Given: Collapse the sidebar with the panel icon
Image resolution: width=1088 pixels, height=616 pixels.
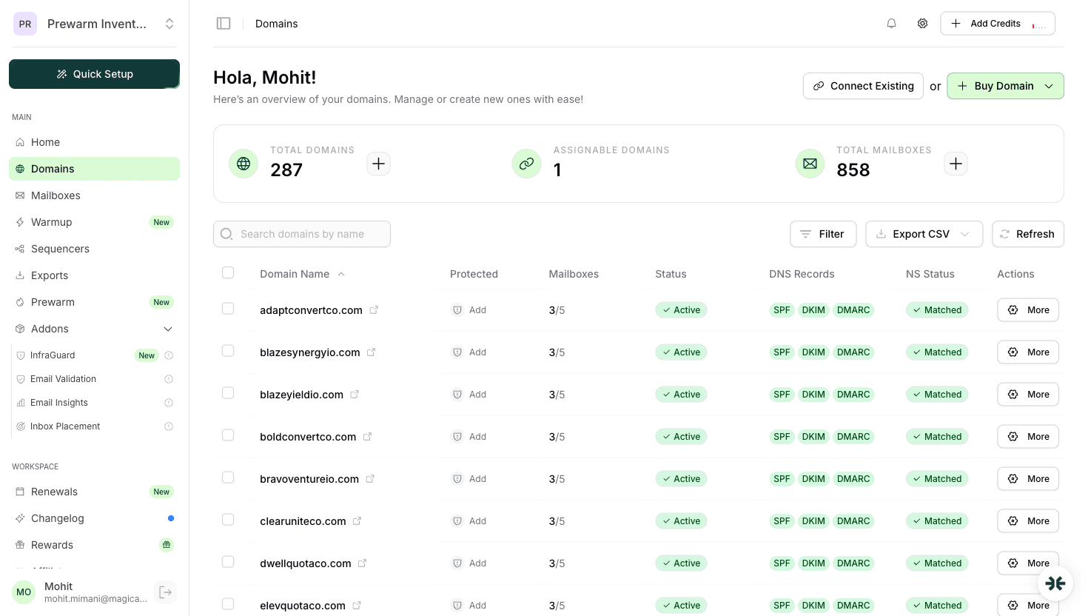Looking at the screenshot, I should click(224, 23).
